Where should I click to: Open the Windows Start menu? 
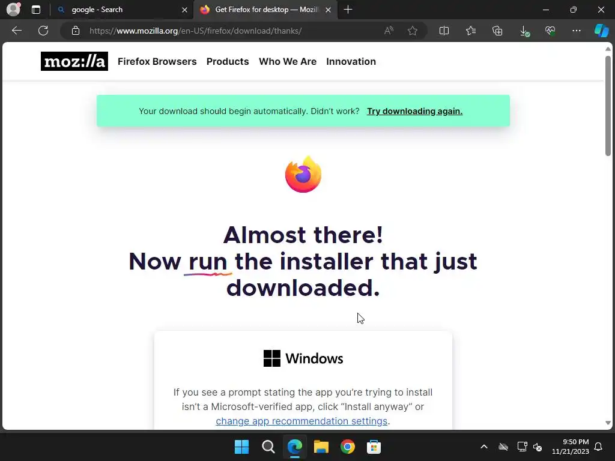coord(241,447)
